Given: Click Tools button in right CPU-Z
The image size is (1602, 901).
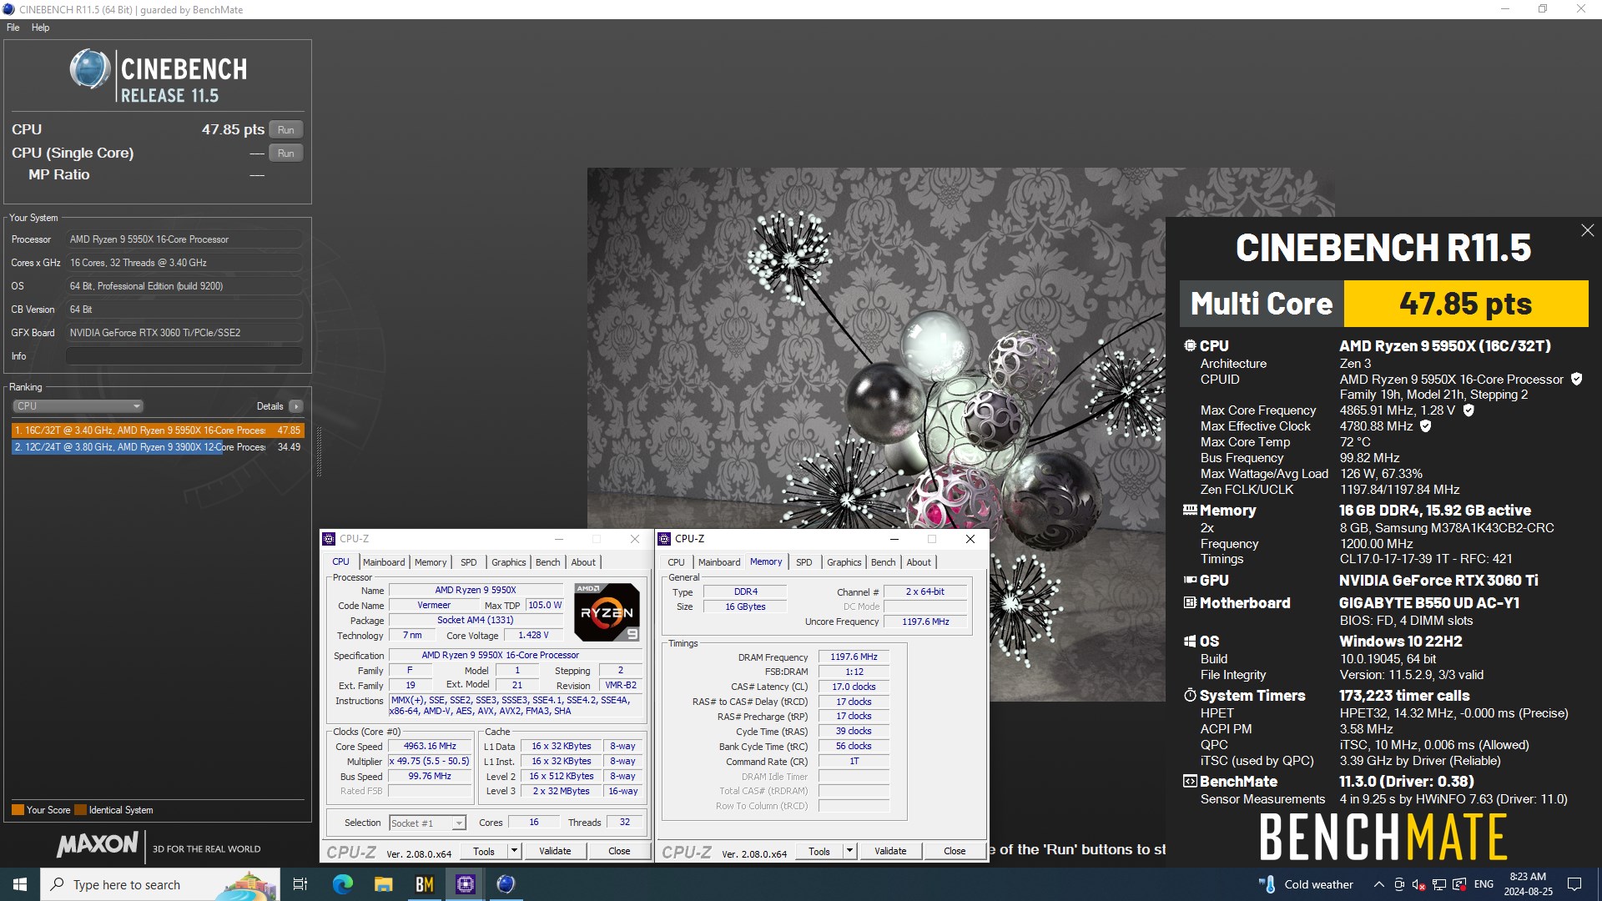Looking at the screenshot, I should (x=819, y=852).
